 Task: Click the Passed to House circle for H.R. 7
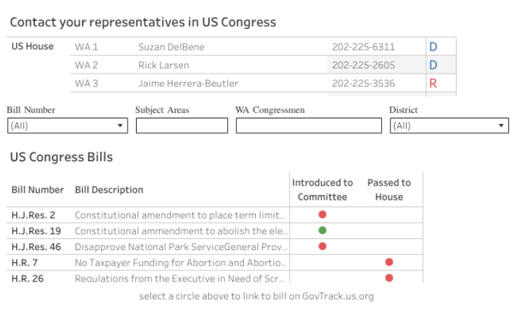(389, 262)
